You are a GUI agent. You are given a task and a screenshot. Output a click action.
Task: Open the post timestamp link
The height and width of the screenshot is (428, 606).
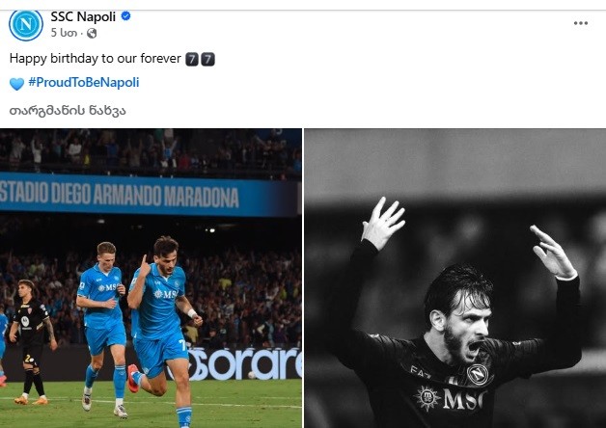coord(64,33)
